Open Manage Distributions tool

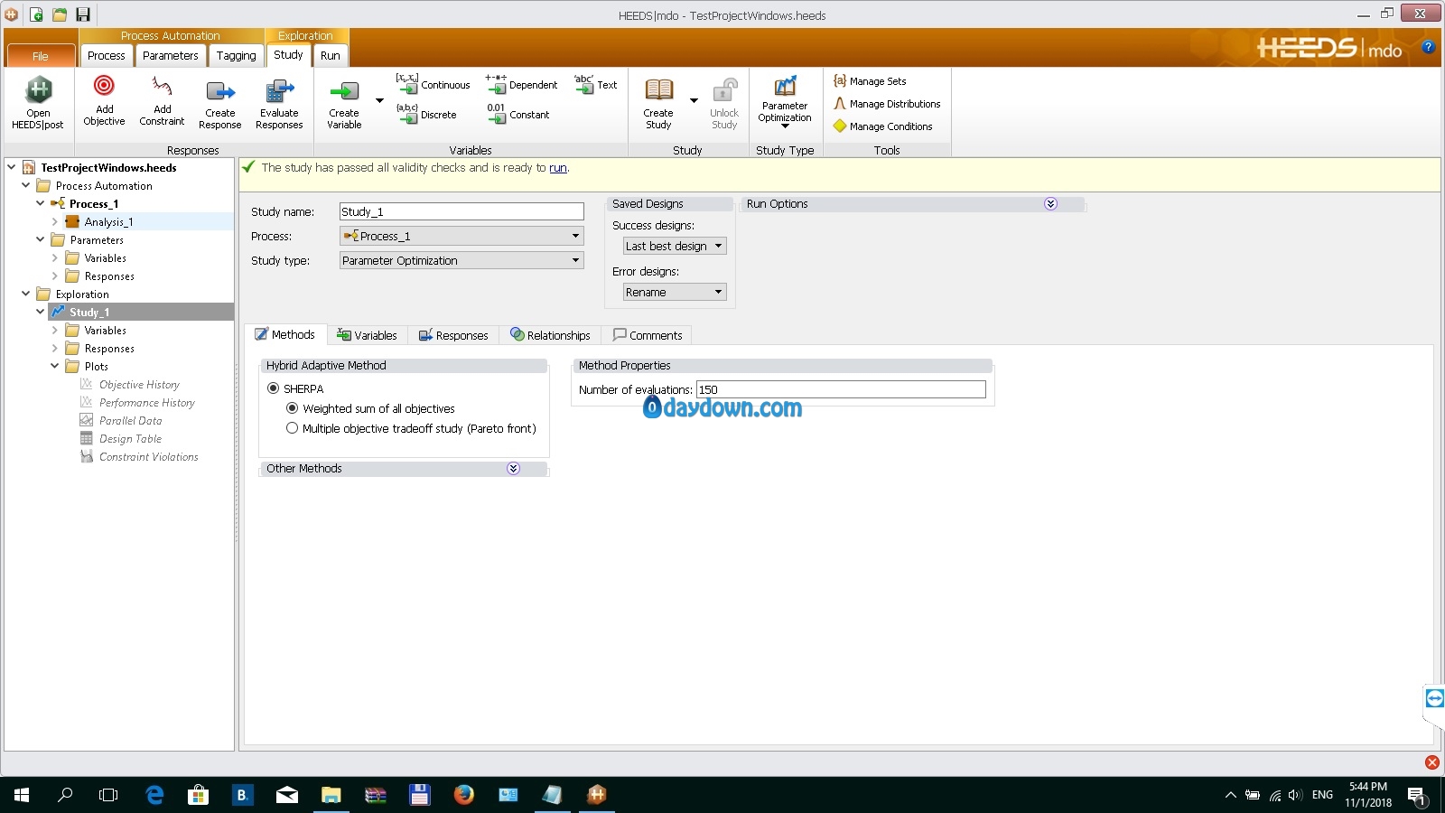(x=887, y=104)
